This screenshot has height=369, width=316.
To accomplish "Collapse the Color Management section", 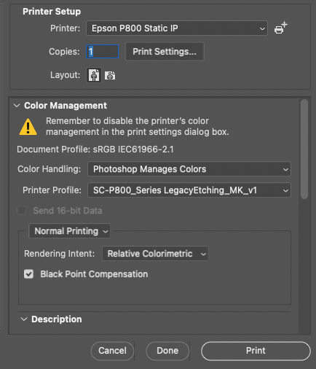I will tap(17, 106).
